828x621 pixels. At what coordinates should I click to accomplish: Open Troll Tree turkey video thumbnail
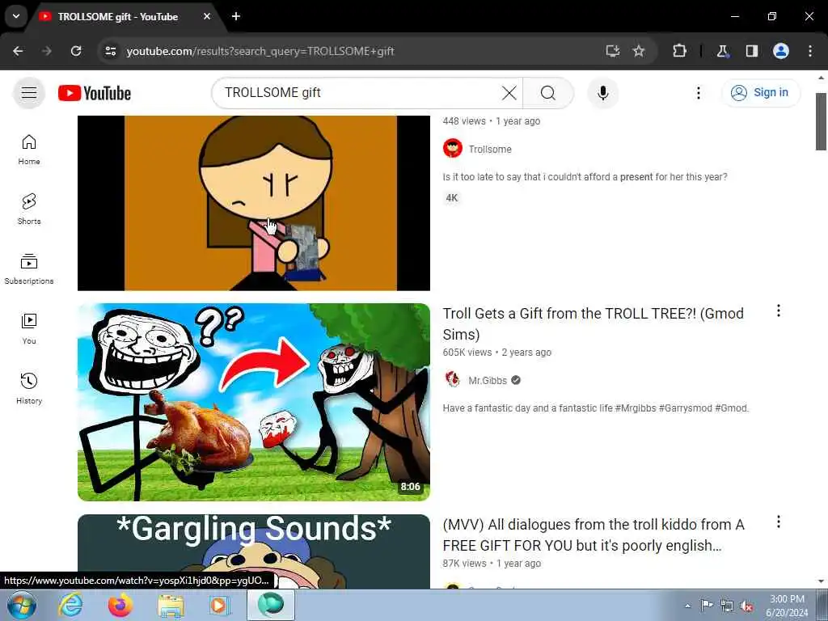click(x=253, y=402)
